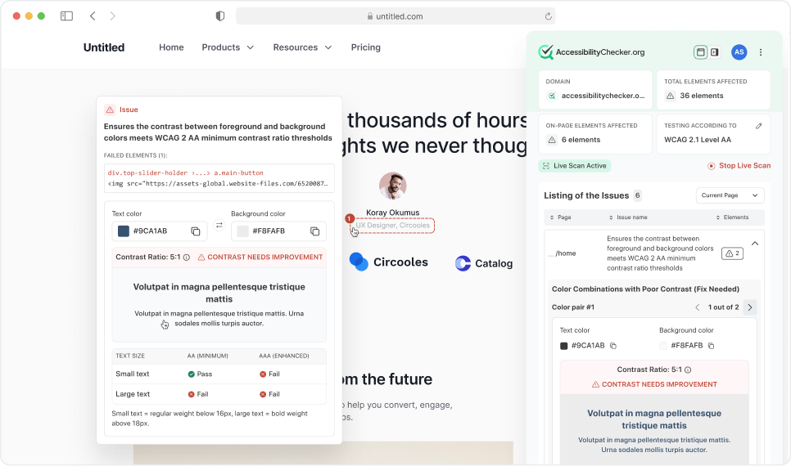Copy the popup text color #9CA1AB

[x=196, y=231]
